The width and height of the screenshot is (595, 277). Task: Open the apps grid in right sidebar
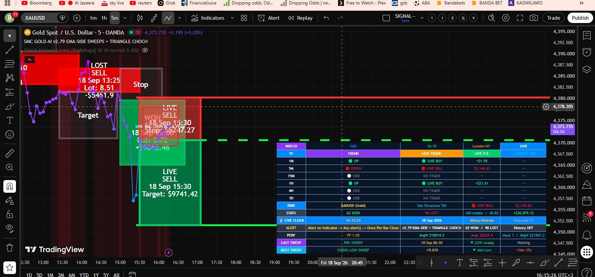coord(587,252)
